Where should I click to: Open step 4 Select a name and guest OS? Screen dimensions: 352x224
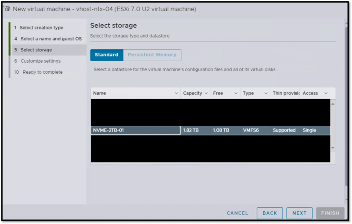coord(51,39)
